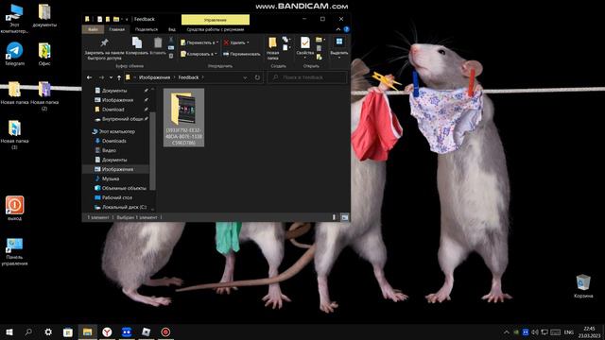This screenshot has height=340, width=605.
Task: Open the Вид (View) ribbon tab
Action: pyautogui.click(x=172, y=29)
